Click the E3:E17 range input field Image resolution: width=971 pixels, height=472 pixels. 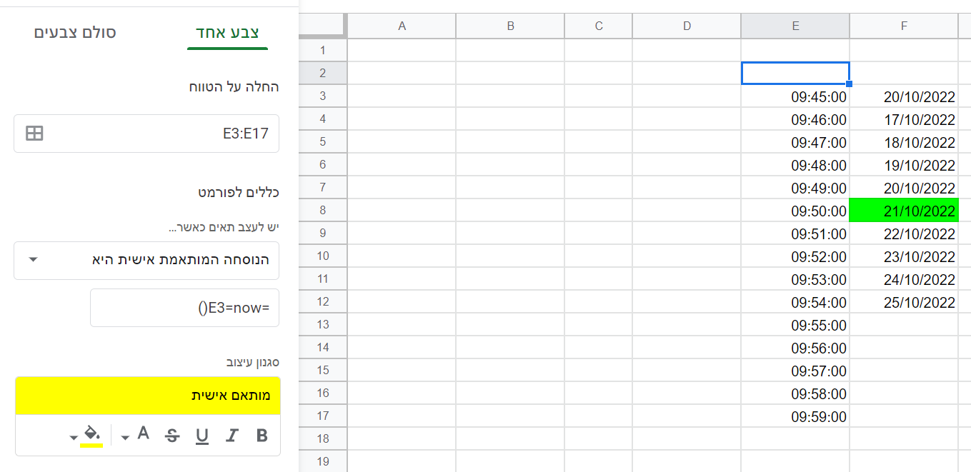coord(157,133)
